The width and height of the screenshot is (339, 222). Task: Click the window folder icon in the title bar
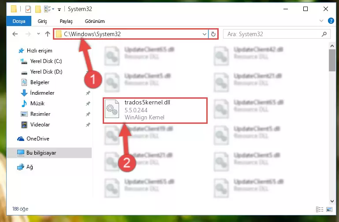14,9
